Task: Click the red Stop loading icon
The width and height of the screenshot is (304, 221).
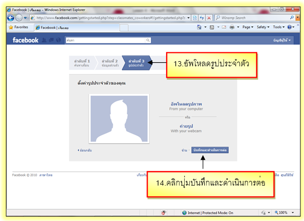Action: point(209,18)
